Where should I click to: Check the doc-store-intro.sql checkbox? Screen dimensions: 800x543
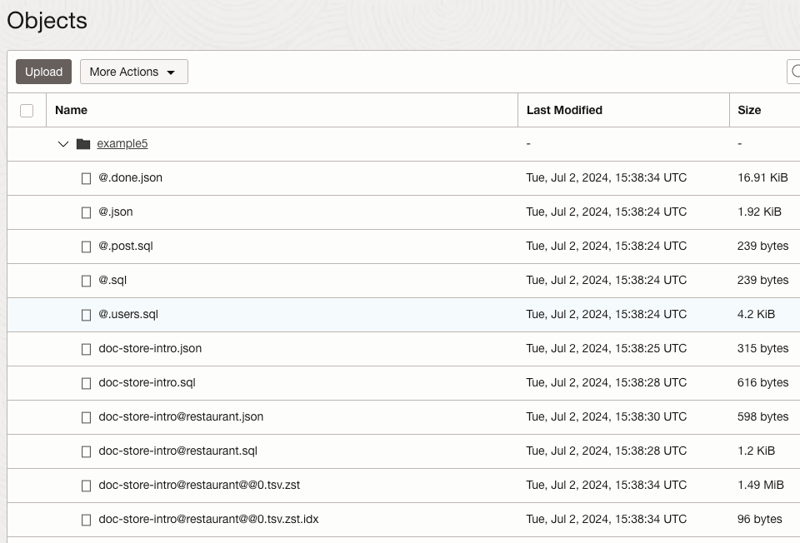pos(86,383)
